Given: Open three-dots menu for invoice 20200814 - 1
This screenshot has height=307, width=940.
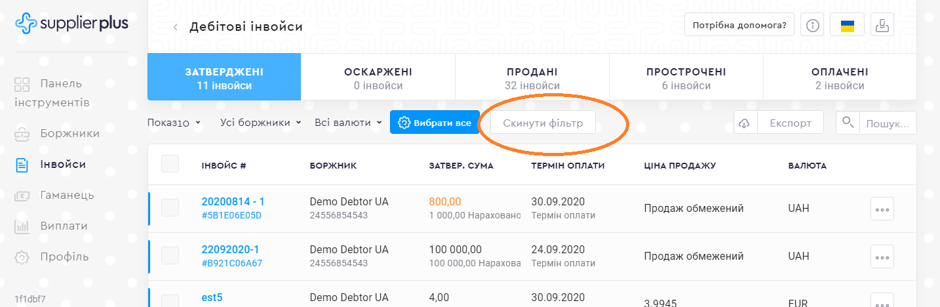Looking at the screenshot, I should [x=882, y=209].
